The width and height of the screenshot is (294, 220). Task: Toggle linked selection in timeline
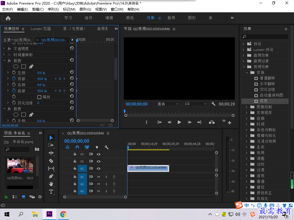point(87,148)
